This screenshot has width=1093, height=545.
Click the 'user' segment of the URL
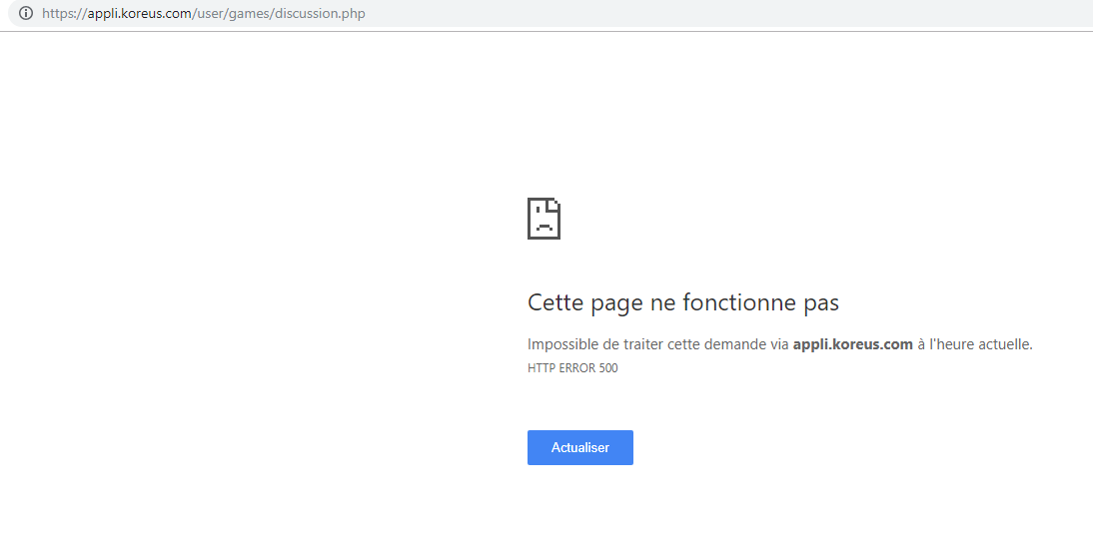click(211, 14)
